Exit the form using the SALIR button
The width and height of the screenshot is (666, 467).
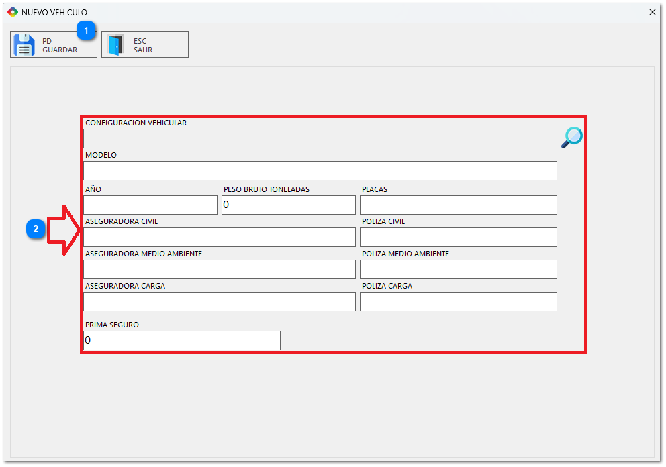coord(144,45)
